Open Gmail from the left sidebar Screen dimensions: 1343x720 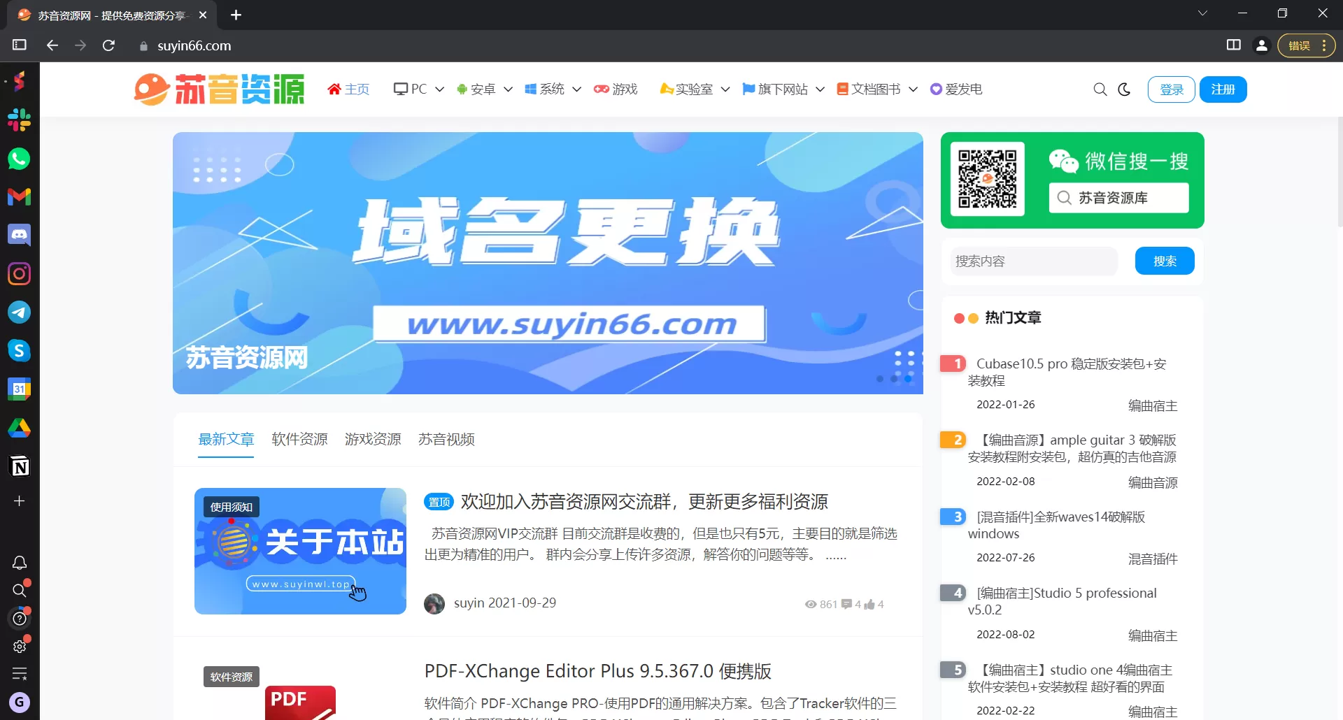point(19,197)
